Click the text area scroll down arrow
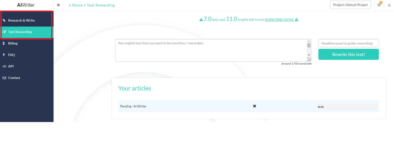 (309, 55)
